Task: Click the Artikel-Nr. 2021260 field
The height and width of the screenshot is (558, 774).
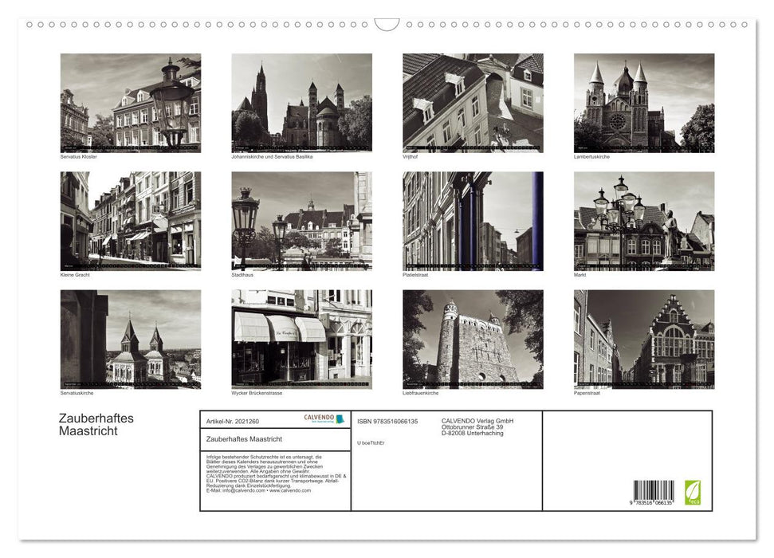Action: pyautogui.click(x=232, y=421)
